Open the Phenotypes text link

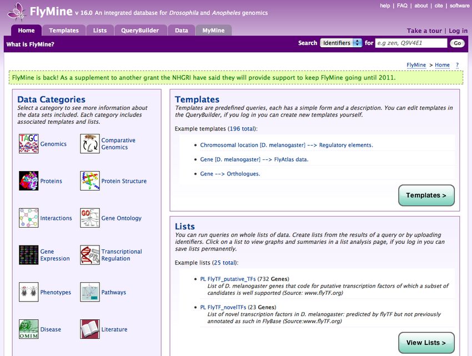coord(56,292)
